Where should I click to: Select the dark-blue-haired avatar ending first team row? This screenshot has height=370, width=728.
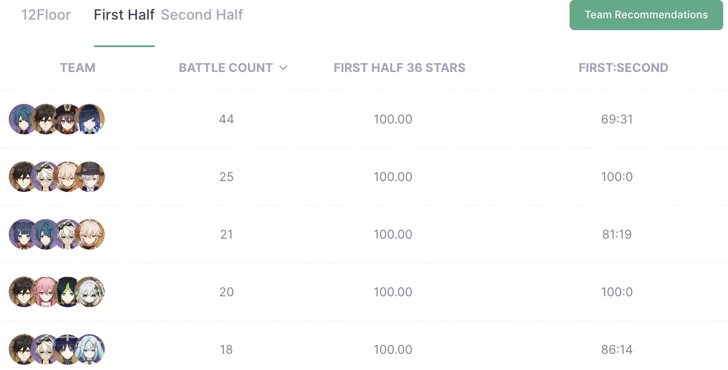89,119
